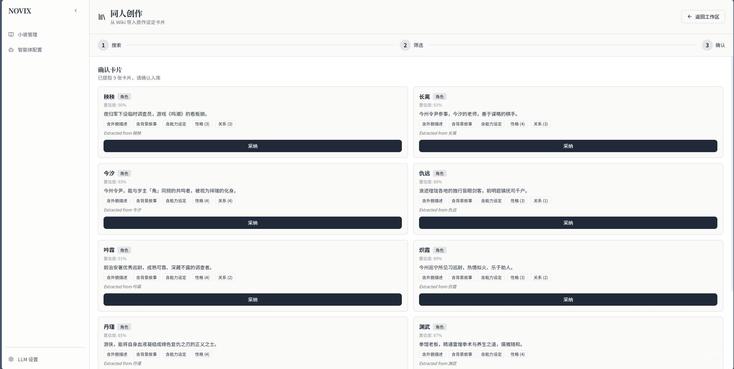Click 含外貌描述 tag on 渊武 card
The height and width of the screenshot is (369, 734).
432,354
